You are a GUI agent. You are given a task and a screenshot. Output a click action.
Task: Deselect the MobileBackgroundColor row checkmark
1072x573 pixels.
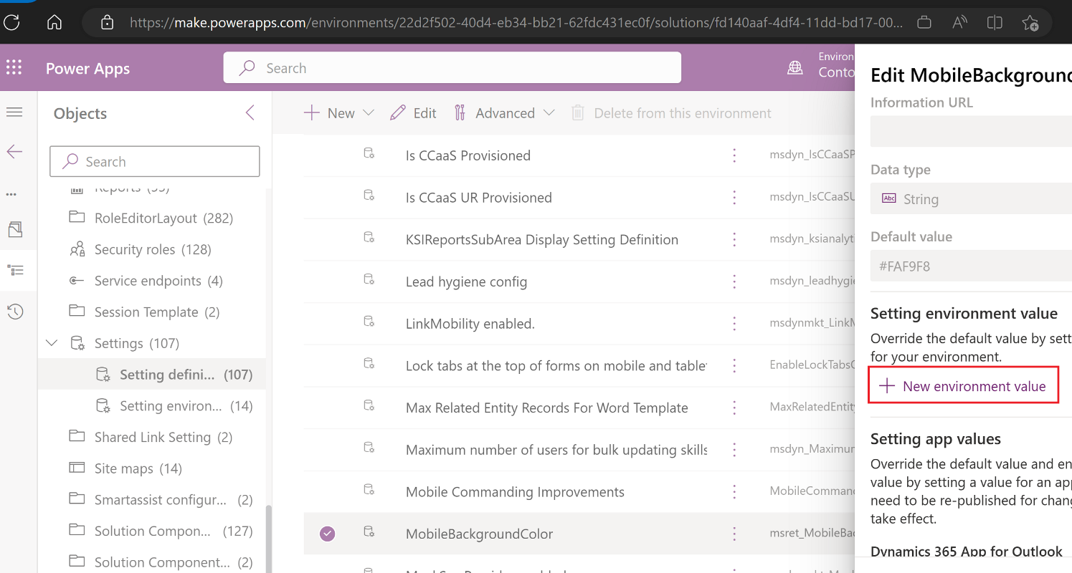point(327,534)
